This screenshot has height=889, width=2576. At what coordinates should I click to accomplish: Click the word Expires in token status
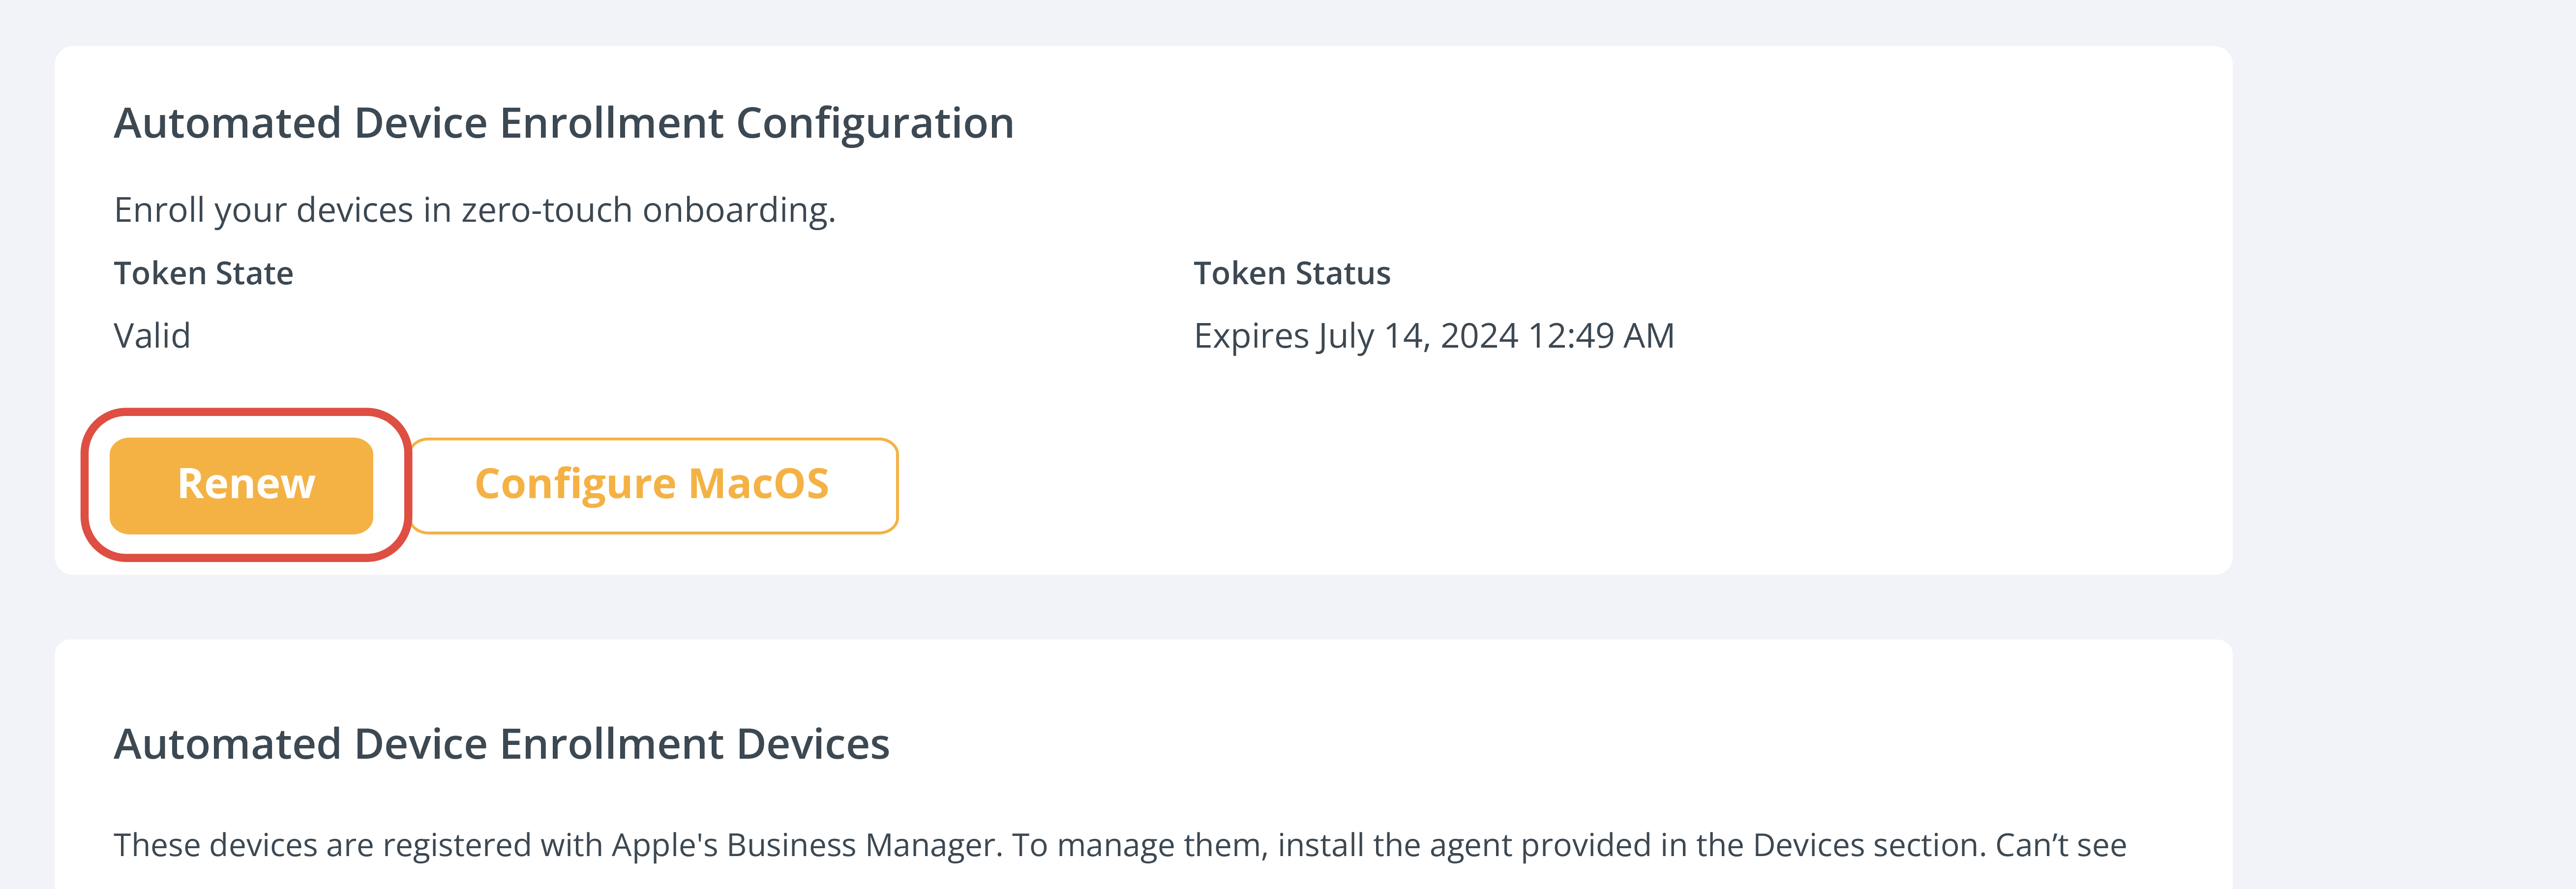1251,336
